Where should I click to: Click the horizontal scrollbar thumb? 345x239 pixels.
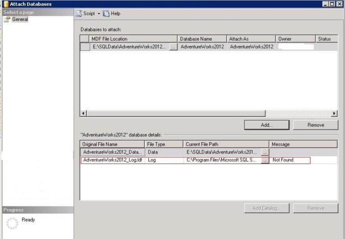point(176,113)
